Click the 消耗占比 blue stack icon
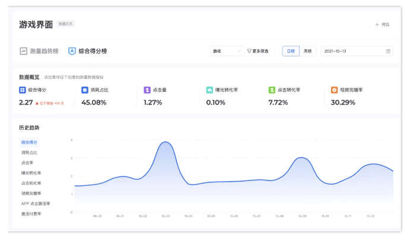404x235 pixels. pos(85,90)
